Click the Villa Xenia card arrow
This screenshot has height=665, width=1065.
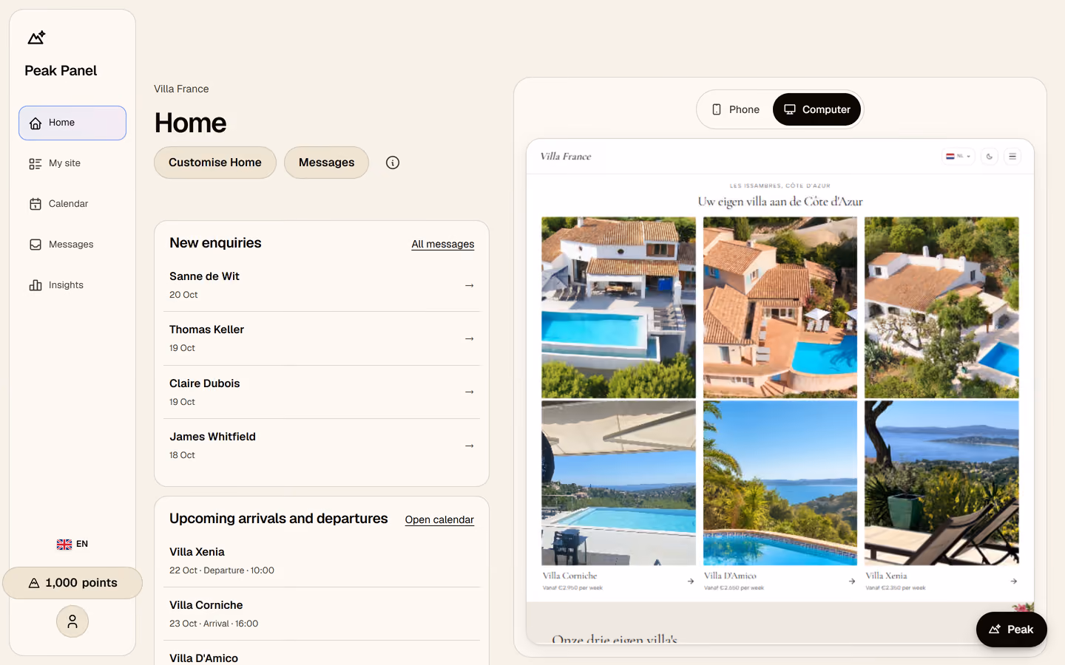tap(1013, 582)
